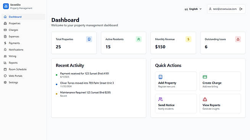Open the Active Residents stat card
250x140 pixels.
pos(124,43)
